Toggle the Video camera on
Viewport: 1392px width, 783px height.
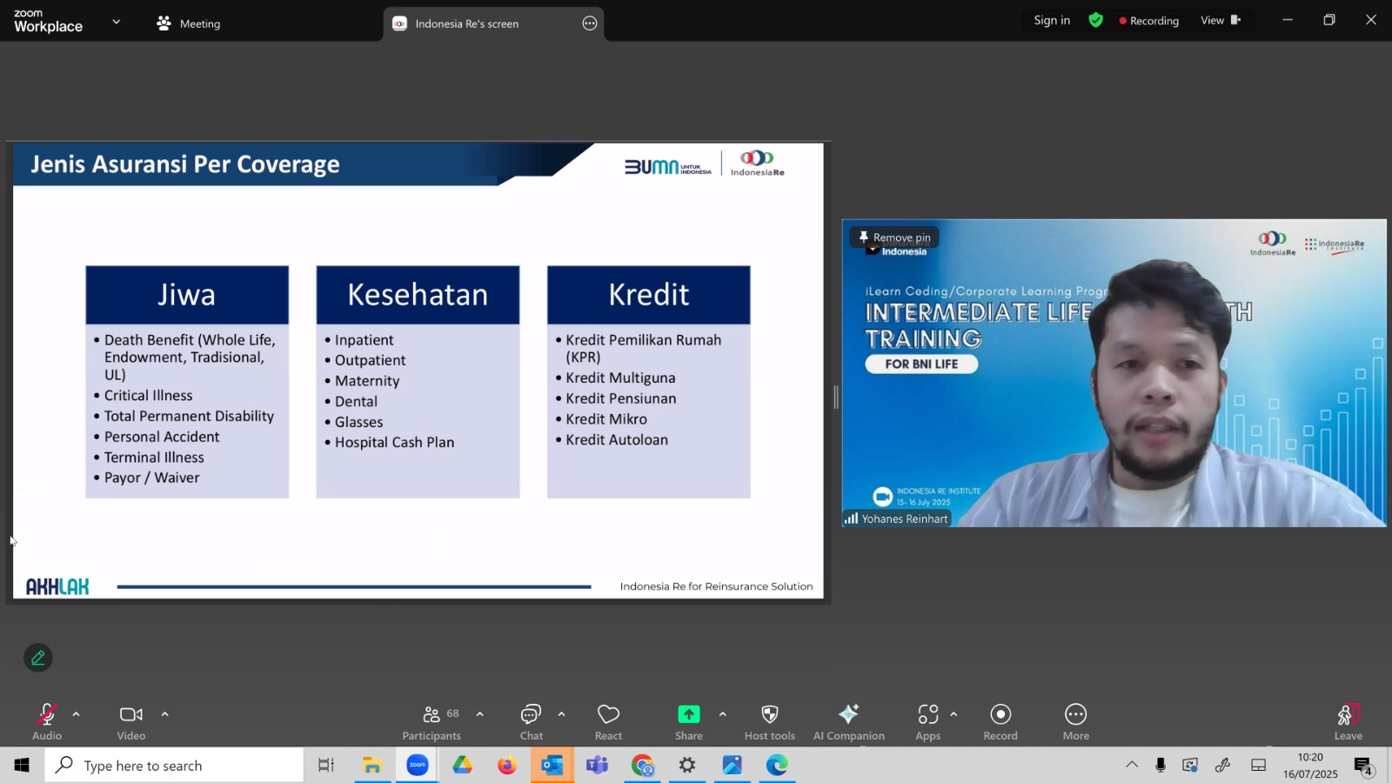pyautogui.click(x=131, y=722)
